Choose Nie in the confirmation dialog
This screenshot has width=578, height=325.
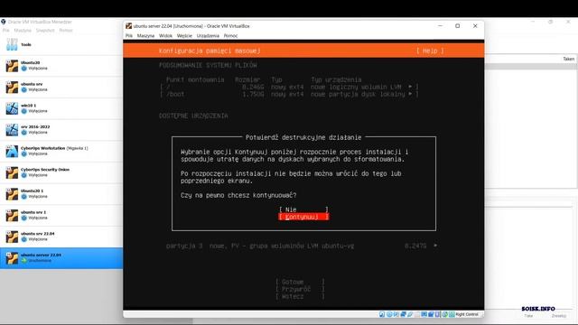[x=303, y=209]
